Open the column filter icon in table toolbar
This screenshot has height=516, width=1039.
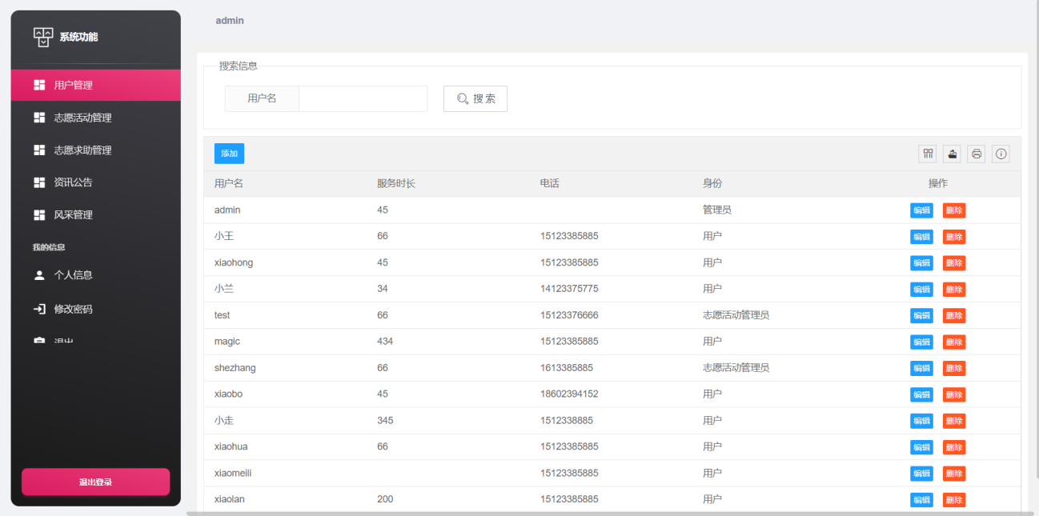[x=929, y=154]
